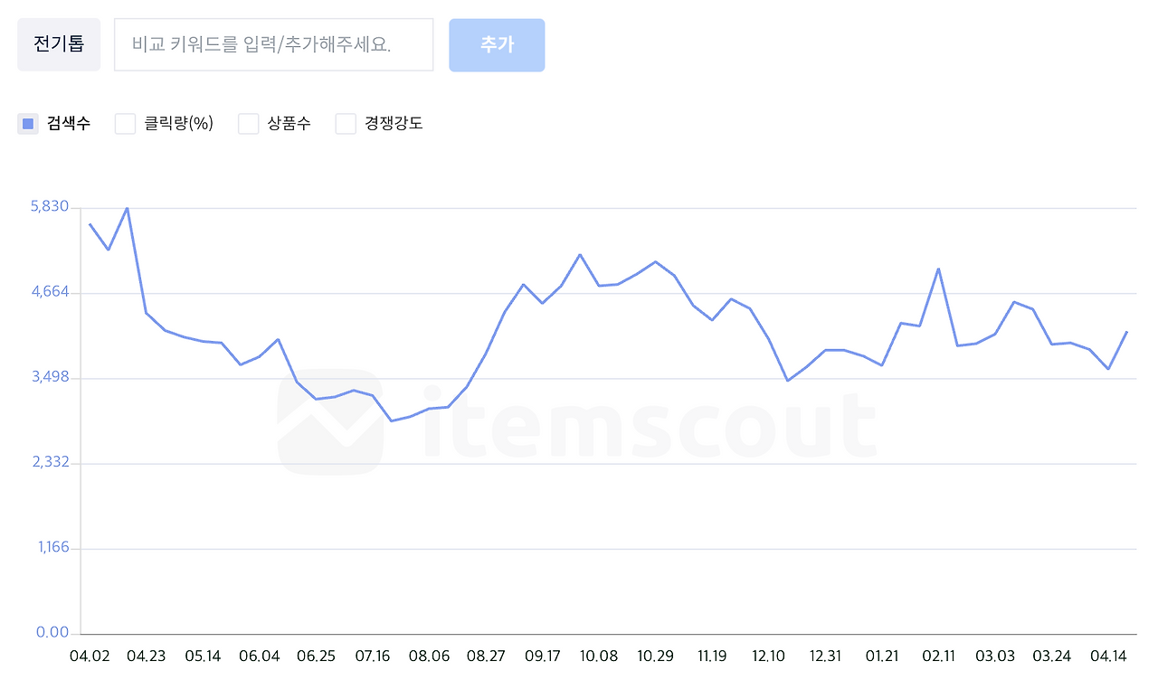Click the data point above 02.11

click(x=938, y=269)
